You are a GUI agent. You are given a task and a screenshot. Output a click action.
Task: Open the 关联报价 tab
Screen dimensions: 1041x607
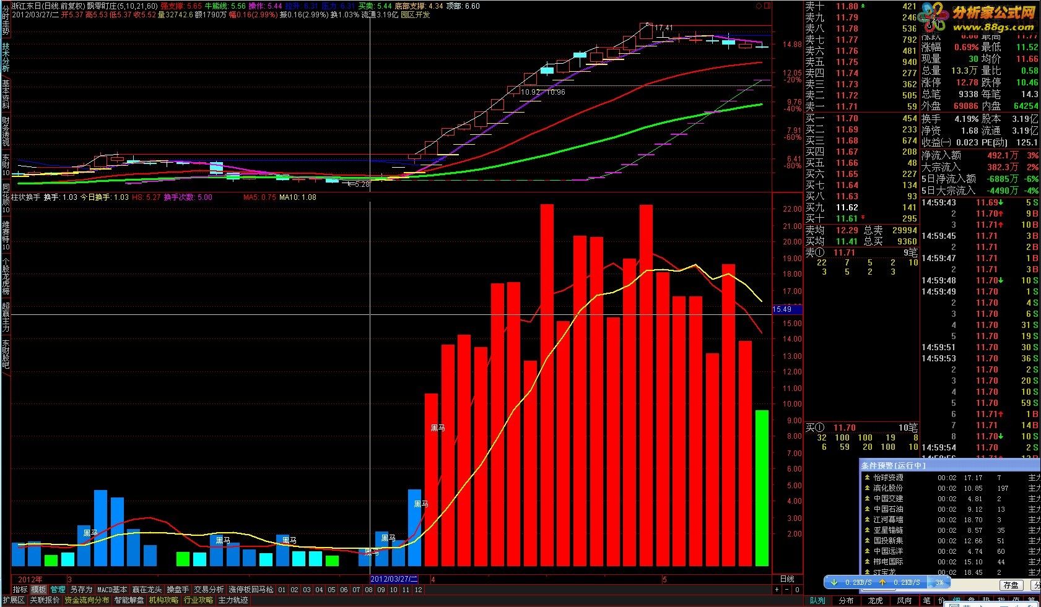[45, 600]
